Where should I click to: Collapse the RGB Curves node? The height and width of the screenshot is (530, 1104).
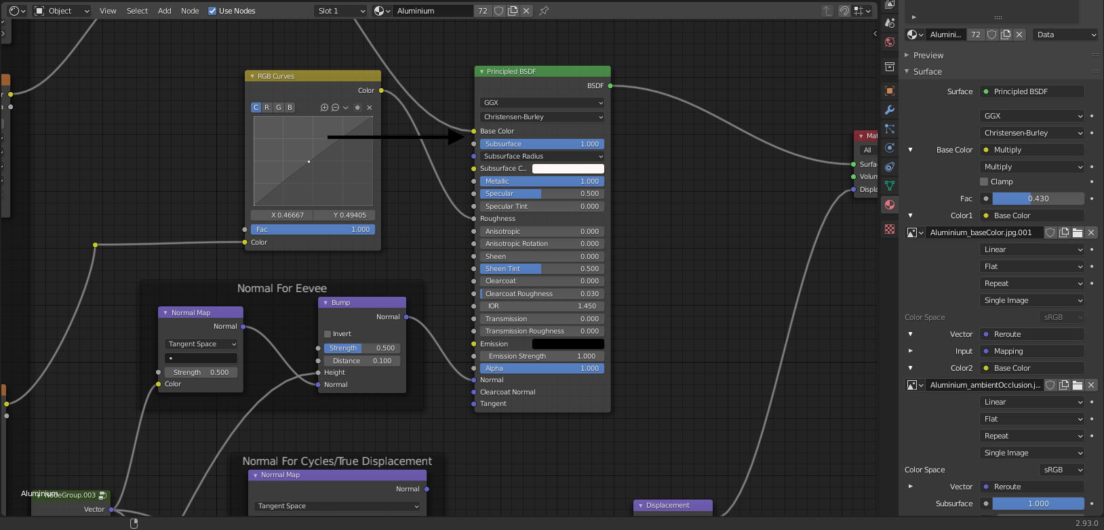point(252,77)
